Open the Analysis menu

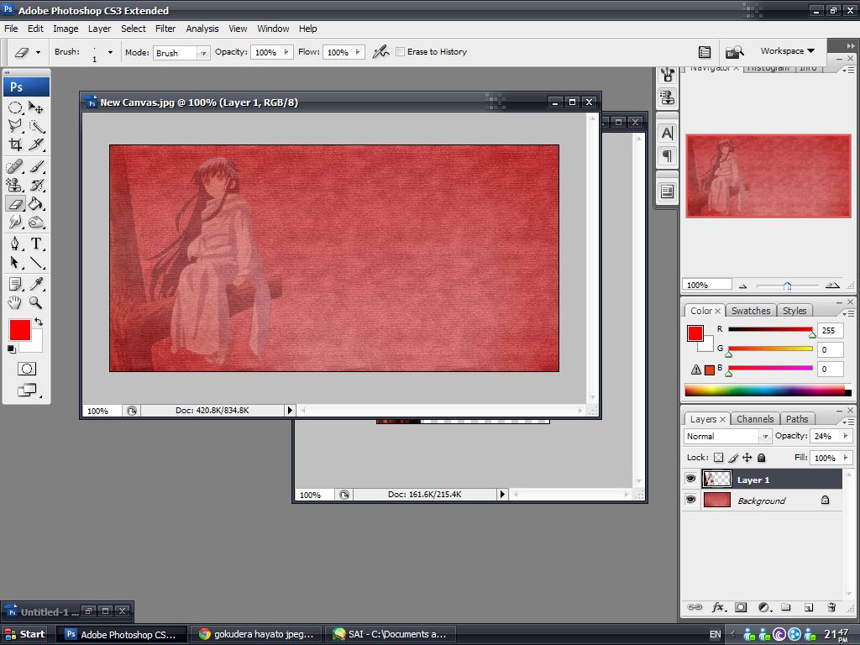202,29
